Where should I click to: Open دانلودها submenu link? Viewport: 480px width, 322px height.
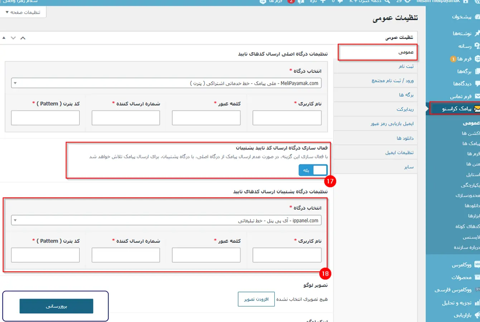(x=472, y=206)
